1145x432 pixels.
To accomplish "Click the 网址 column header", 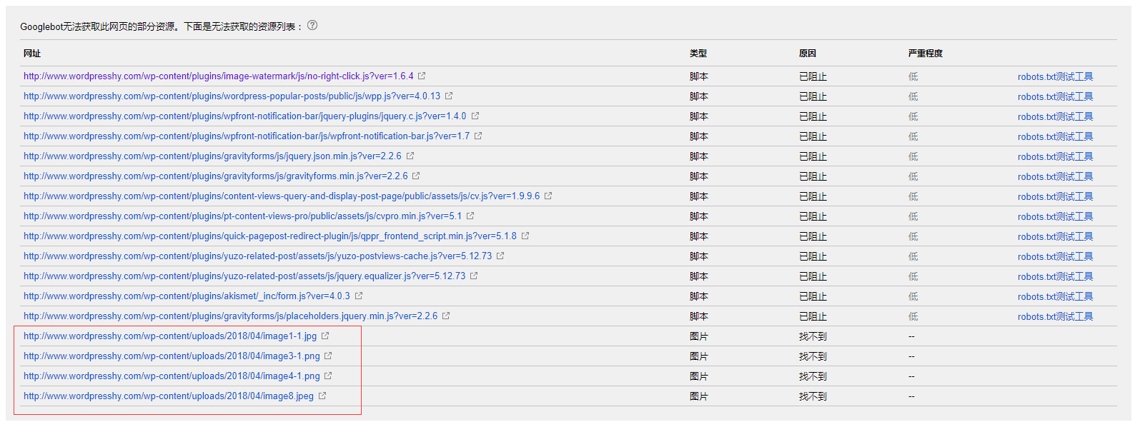I will point(32,54).
